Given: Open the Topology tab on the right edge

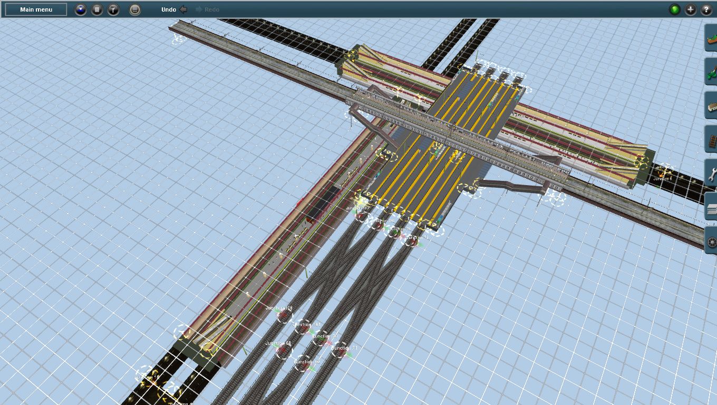Looking at the screenshot, I should click(711, 38).
